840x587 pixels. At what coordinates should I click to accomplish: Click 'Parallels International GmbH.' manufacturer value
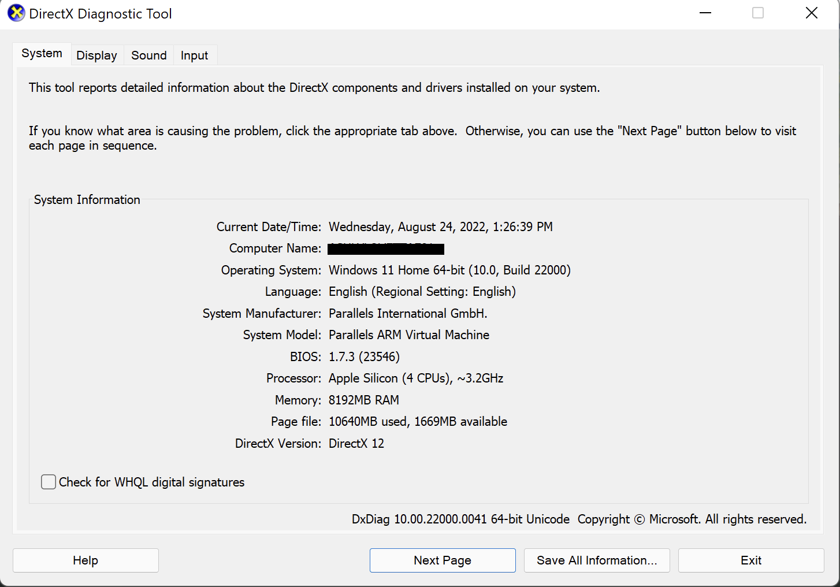pos(408,314)
